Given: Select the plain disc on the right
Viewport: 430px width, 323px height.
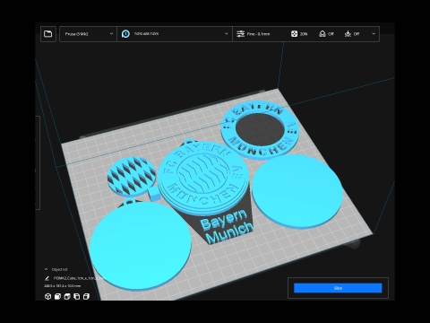Looking at the screenshot, I should 297,191.
